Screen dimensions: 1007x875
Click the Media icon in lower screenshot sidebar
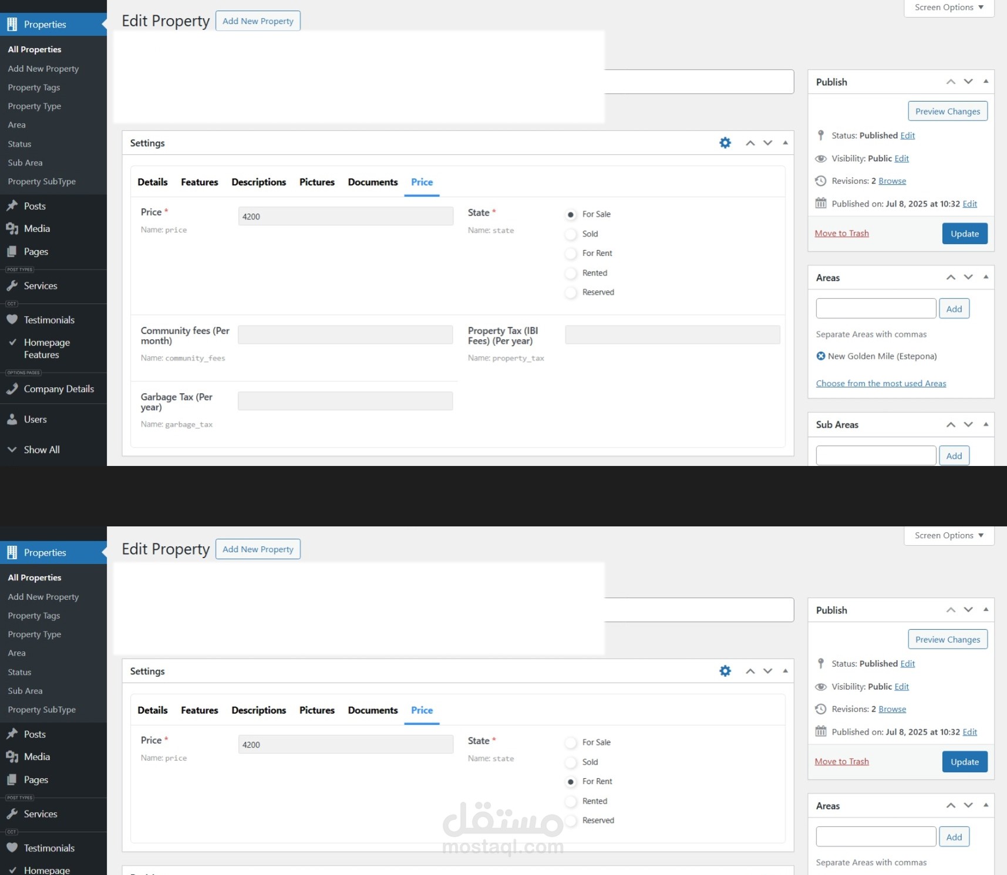point(12,757)
